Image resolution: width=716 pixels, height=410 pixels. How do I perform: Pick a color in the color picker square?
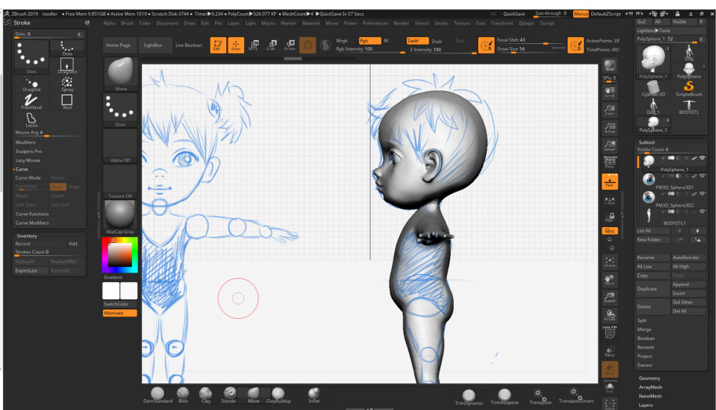[119, 254]
